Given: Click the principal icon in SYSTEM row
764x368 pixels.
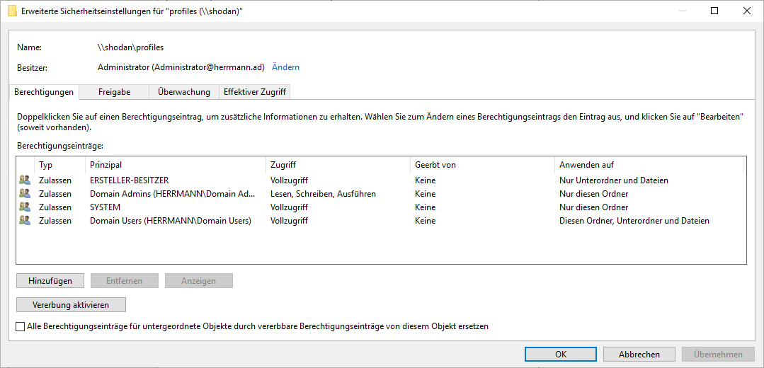Looking at the screenshot, I should click(x=25, y=207).
